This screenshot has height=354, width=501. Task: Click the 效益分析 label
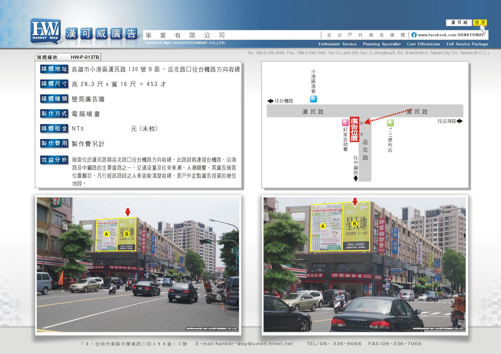[x=54, y=160]
